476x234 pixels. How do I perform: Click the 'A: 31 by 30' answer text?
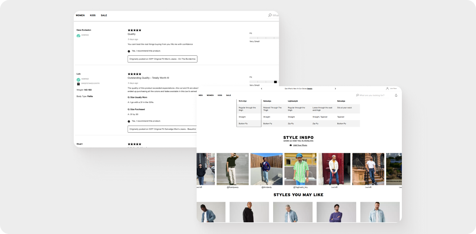coord(133,114)
